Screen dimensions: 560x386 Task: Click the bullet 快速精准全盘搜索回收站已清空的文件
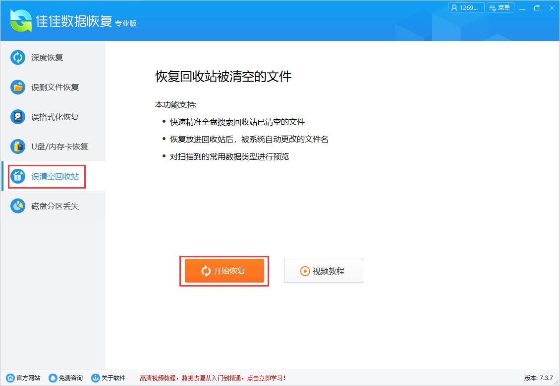point(237,122)
